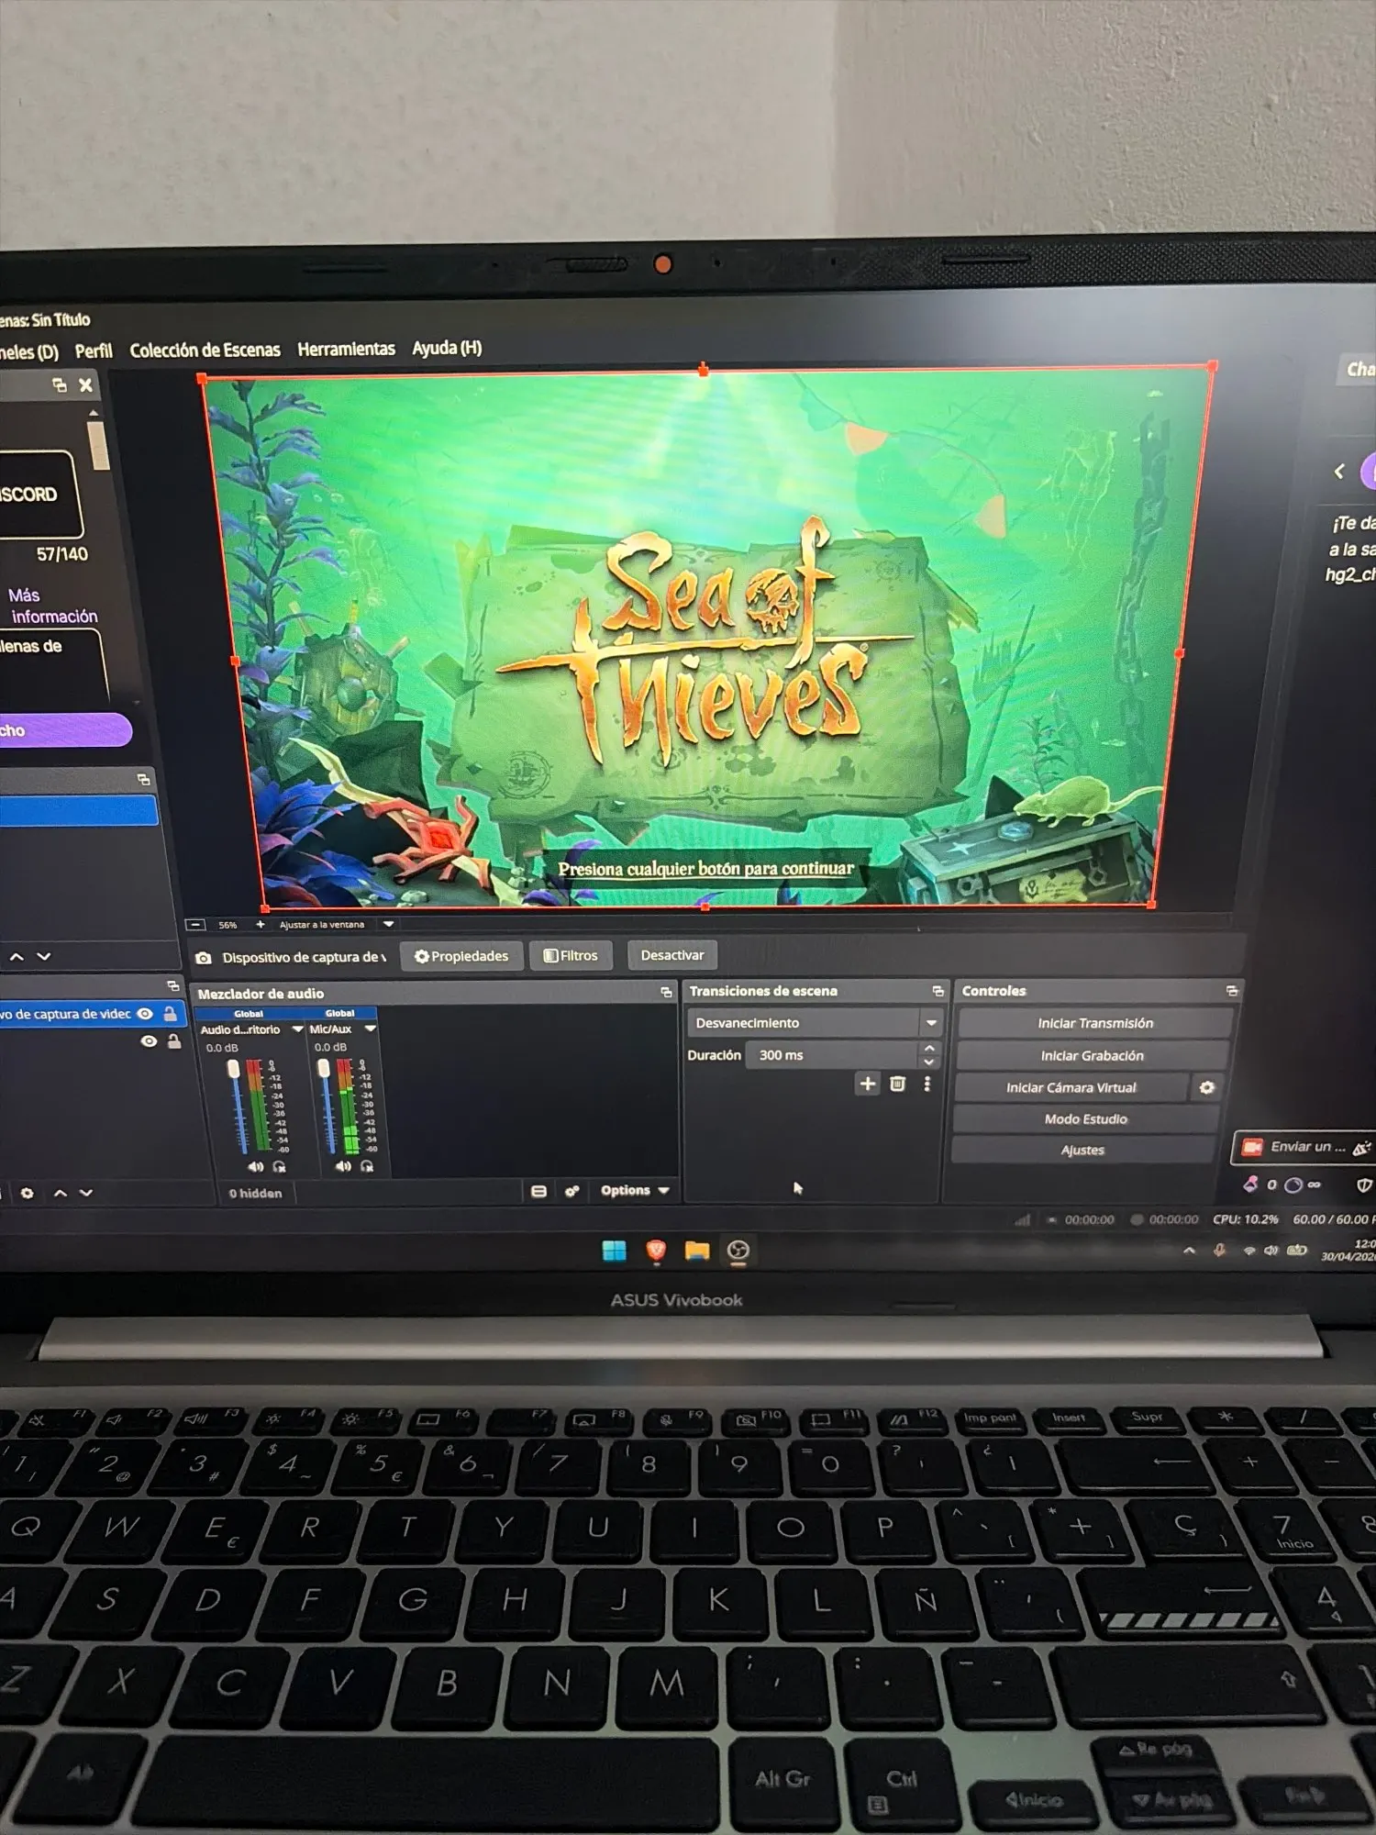
Task: Mute the Mic/Aux channel
Action: [343, 1167]
